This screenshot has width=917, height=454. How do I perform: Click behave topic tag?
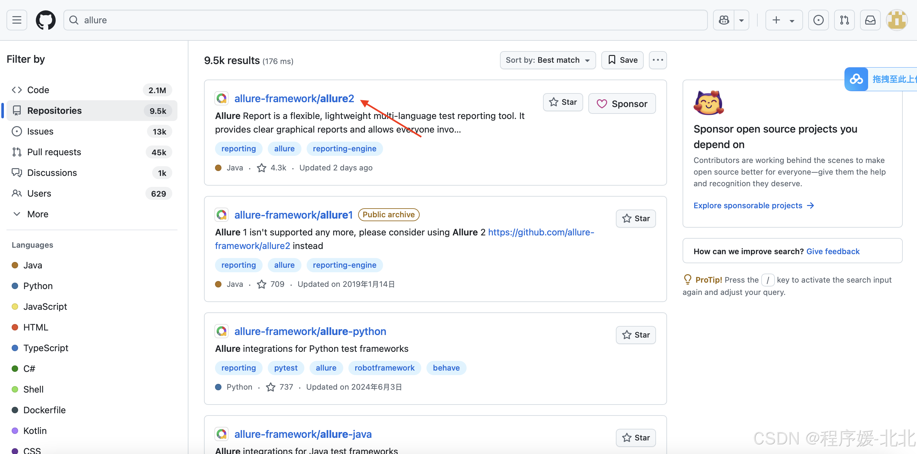446,368
